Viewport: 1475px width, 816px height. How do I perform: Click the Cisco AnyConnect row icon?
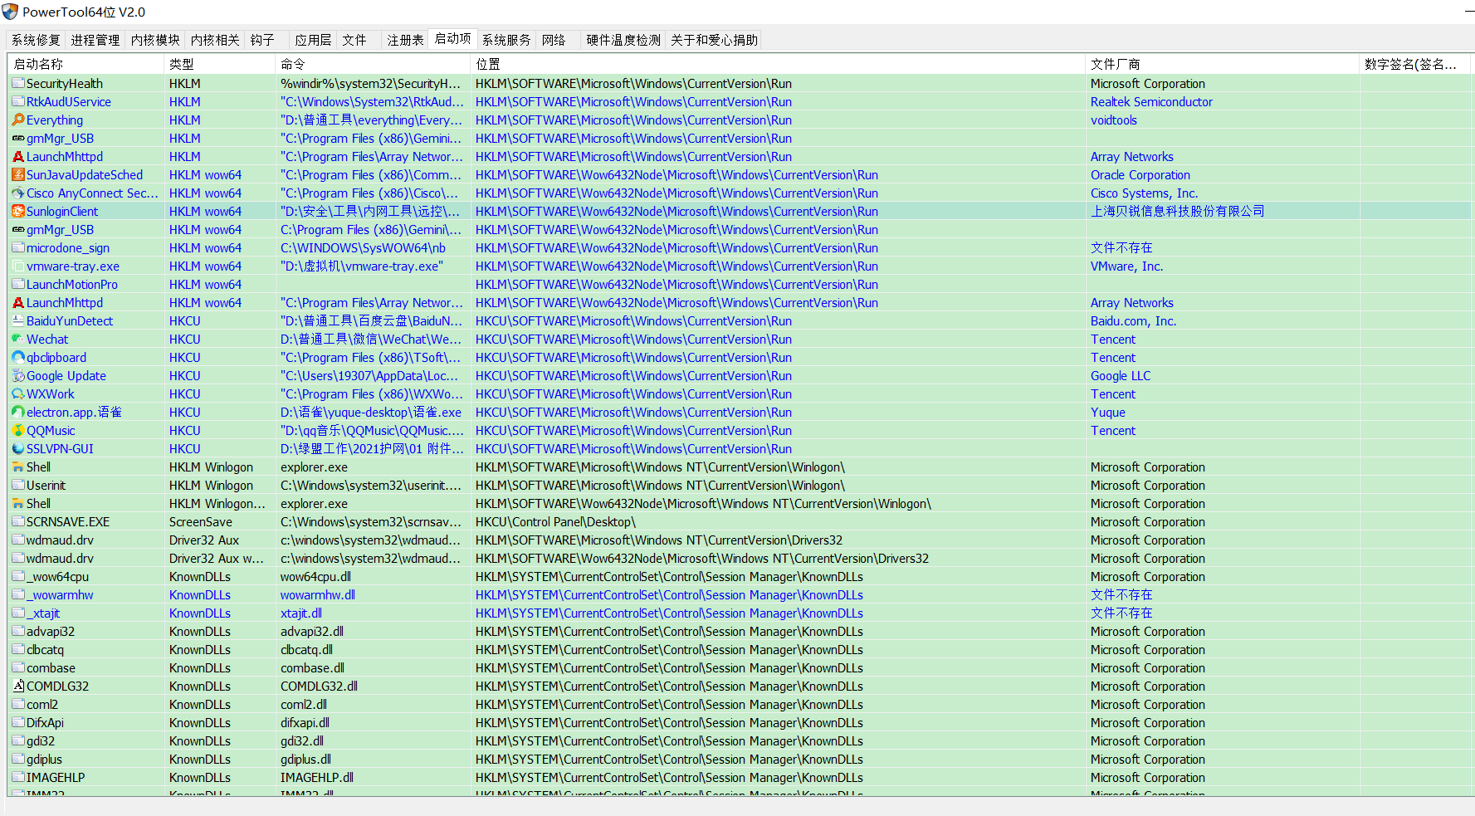point(18,193)
